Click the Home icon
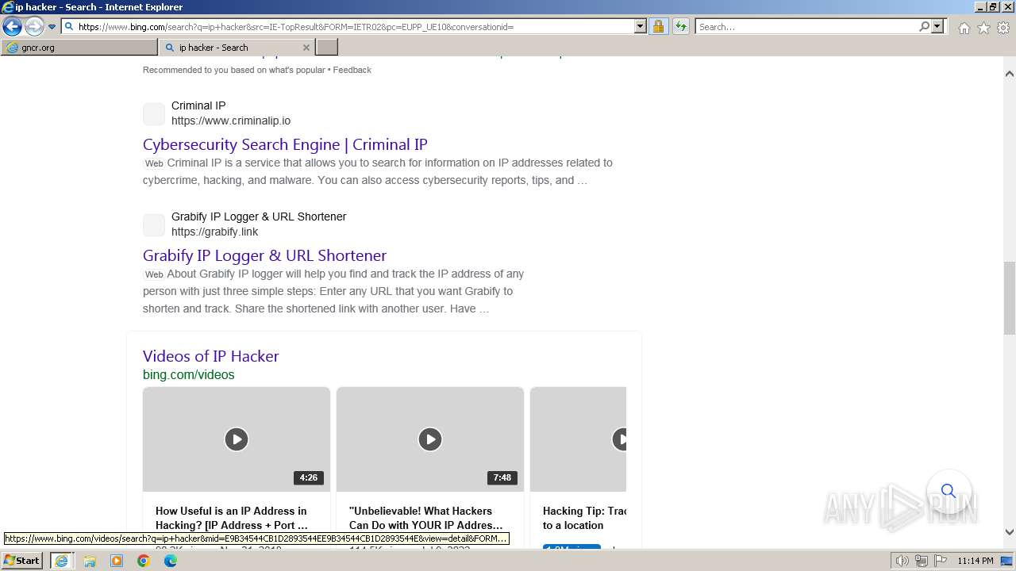The height and width of the screenshot is (571, 1016). (964, 28)
